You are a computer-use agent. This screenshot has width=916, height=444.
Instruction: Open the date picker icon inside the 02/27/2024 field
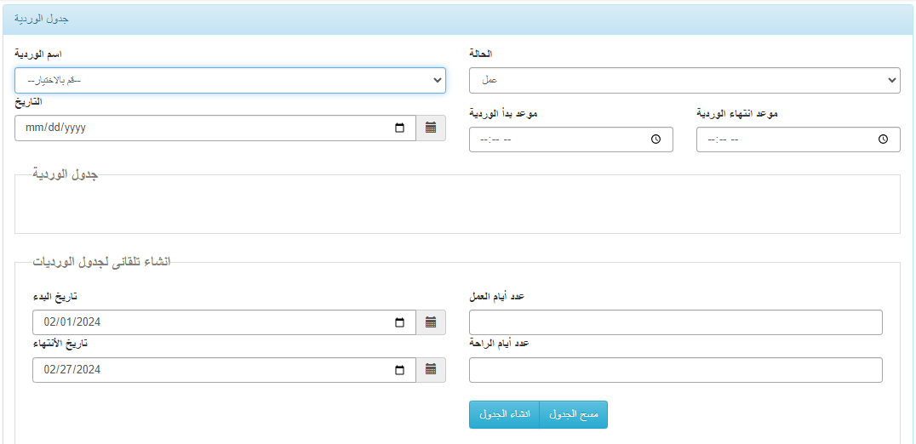[x=399, y=369]
